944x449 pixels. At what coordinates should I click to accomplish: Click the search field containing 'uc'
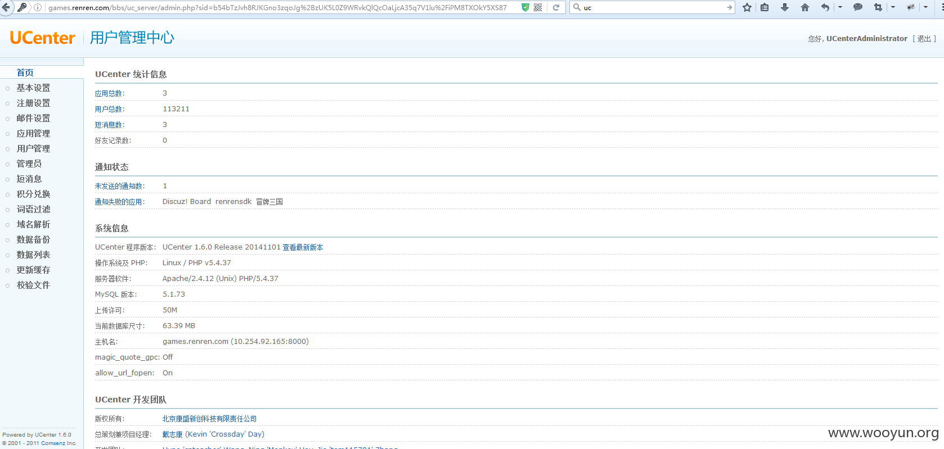click(x=653, y=7)
